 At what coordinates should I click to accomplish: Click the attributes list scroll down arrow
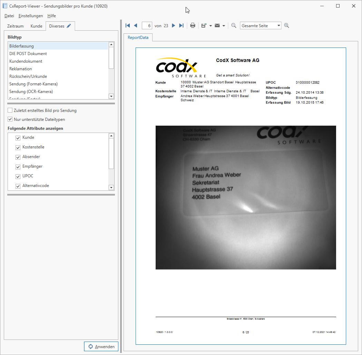(x=111, y=188)
